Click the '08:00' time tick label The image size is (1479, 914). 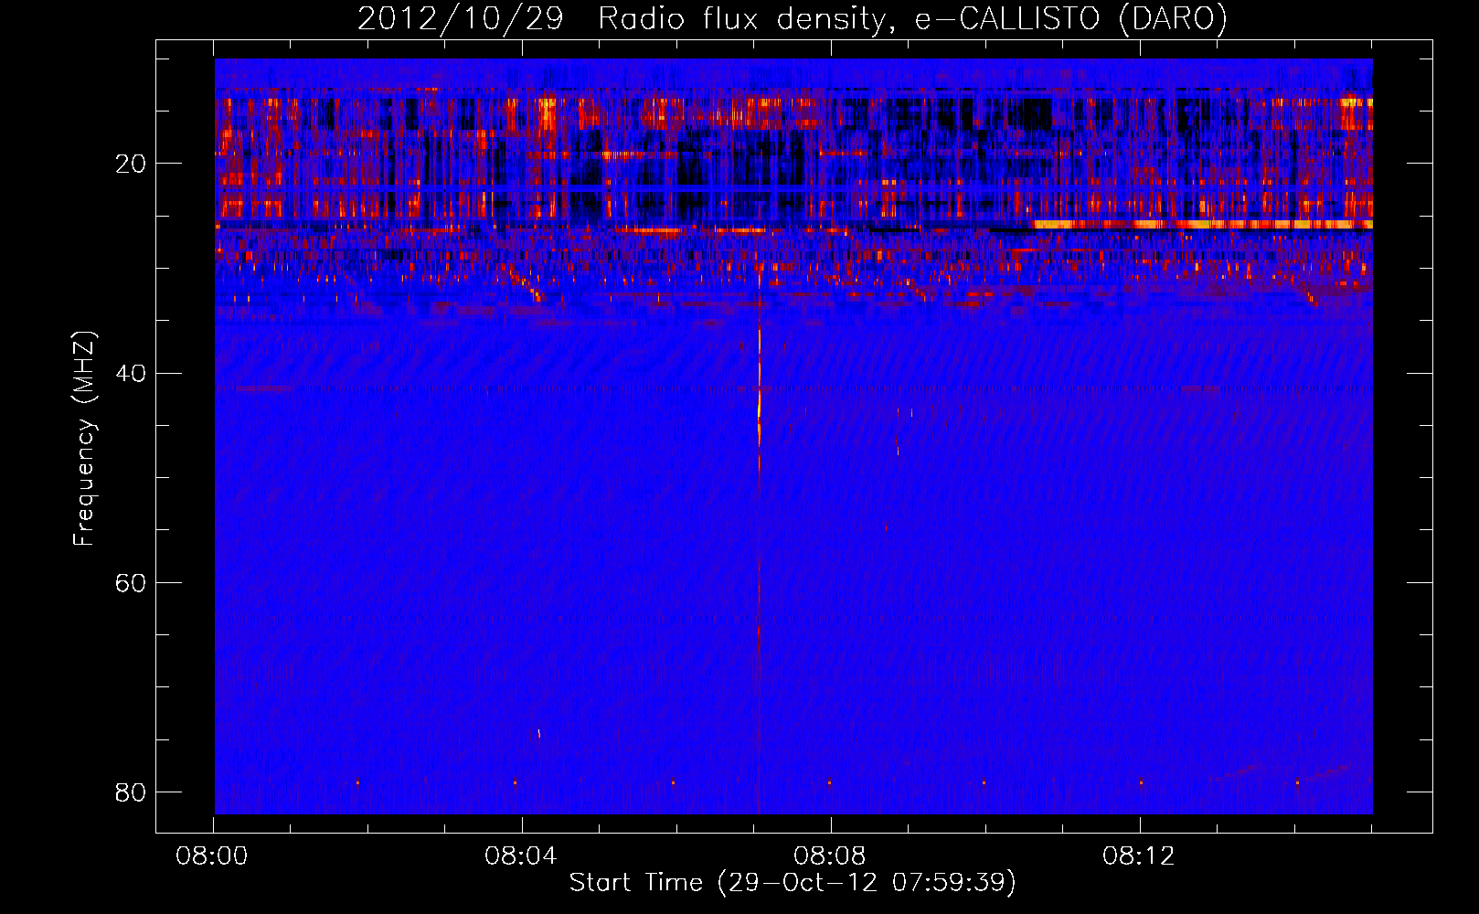point(213,856)
